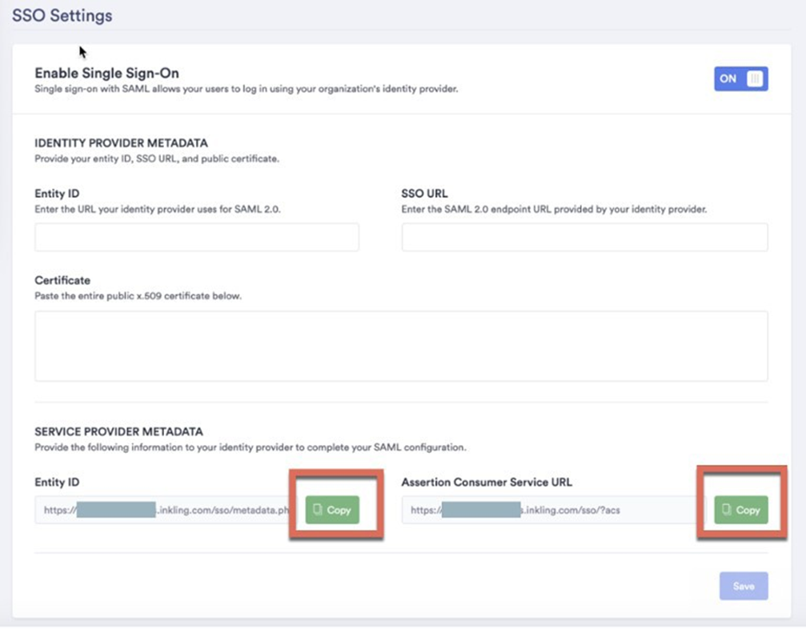Click the SSO URL field label
Viewport: 806px width, 629px height.
pos(424,194)
